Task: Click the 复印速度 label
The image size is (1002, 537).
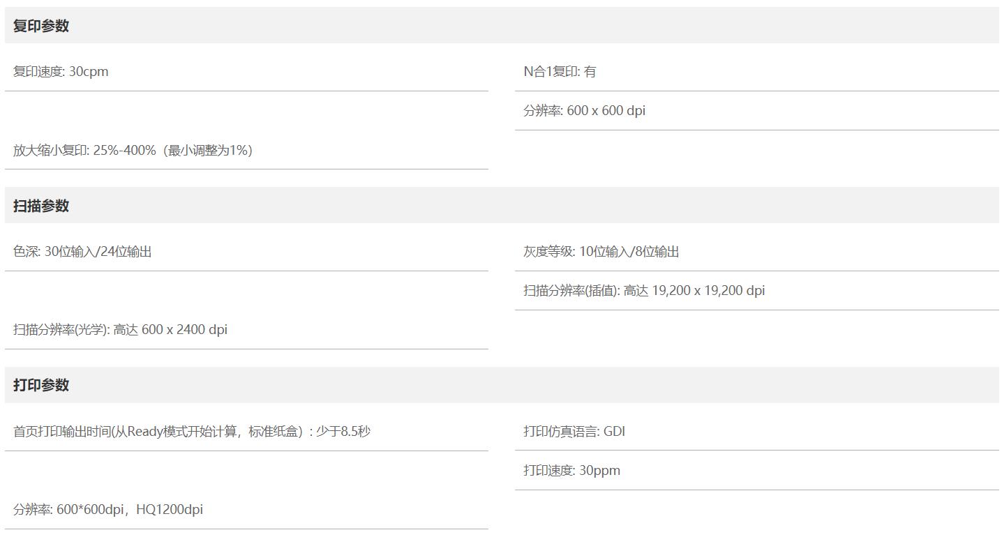Action: (38, 72)
